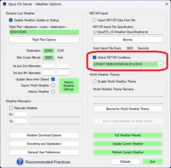
Task: Click the blue help question mark icon
Action: 20,162
